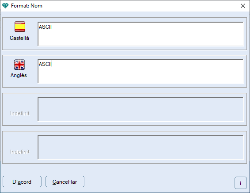Viewport: 250px width, 193px height.
Task: Focus the Anglès name text field
Action: tap(140, 71)
